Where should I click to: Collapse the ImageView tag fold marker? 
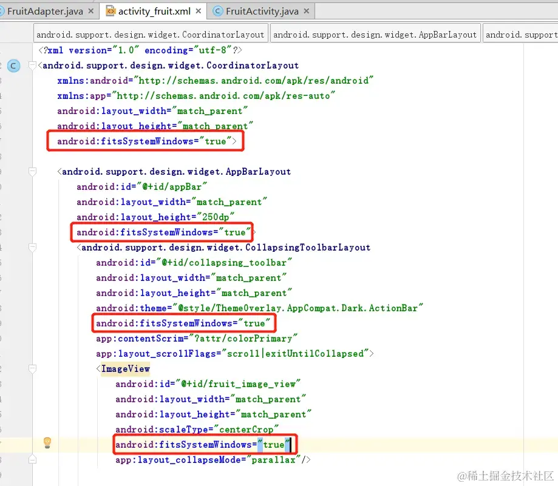pyautogui.click(x=32, y=369)
